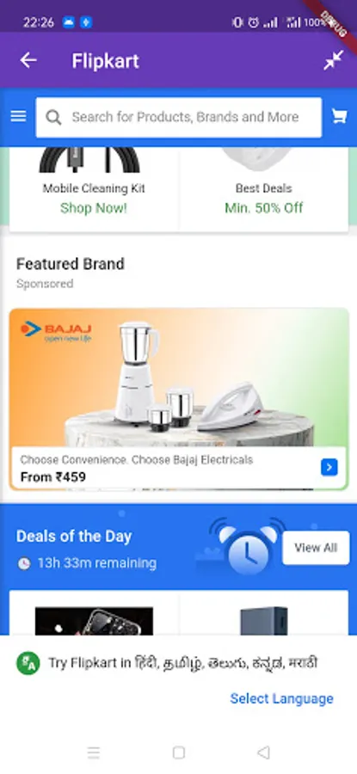Open the hamburger menu
This screenshot has width=357, height=774.
coord(18,116)
